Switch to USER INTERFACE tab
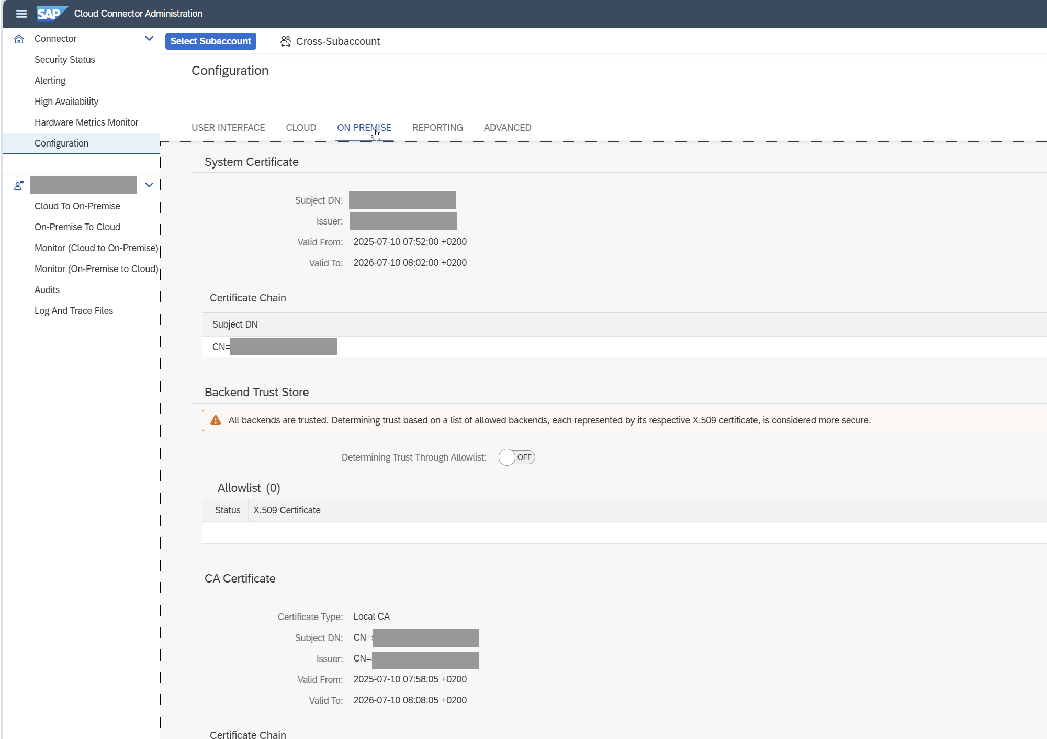 (228, 128)
